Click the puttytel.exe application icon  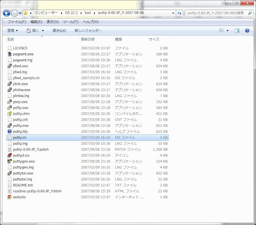click(10, 173)
